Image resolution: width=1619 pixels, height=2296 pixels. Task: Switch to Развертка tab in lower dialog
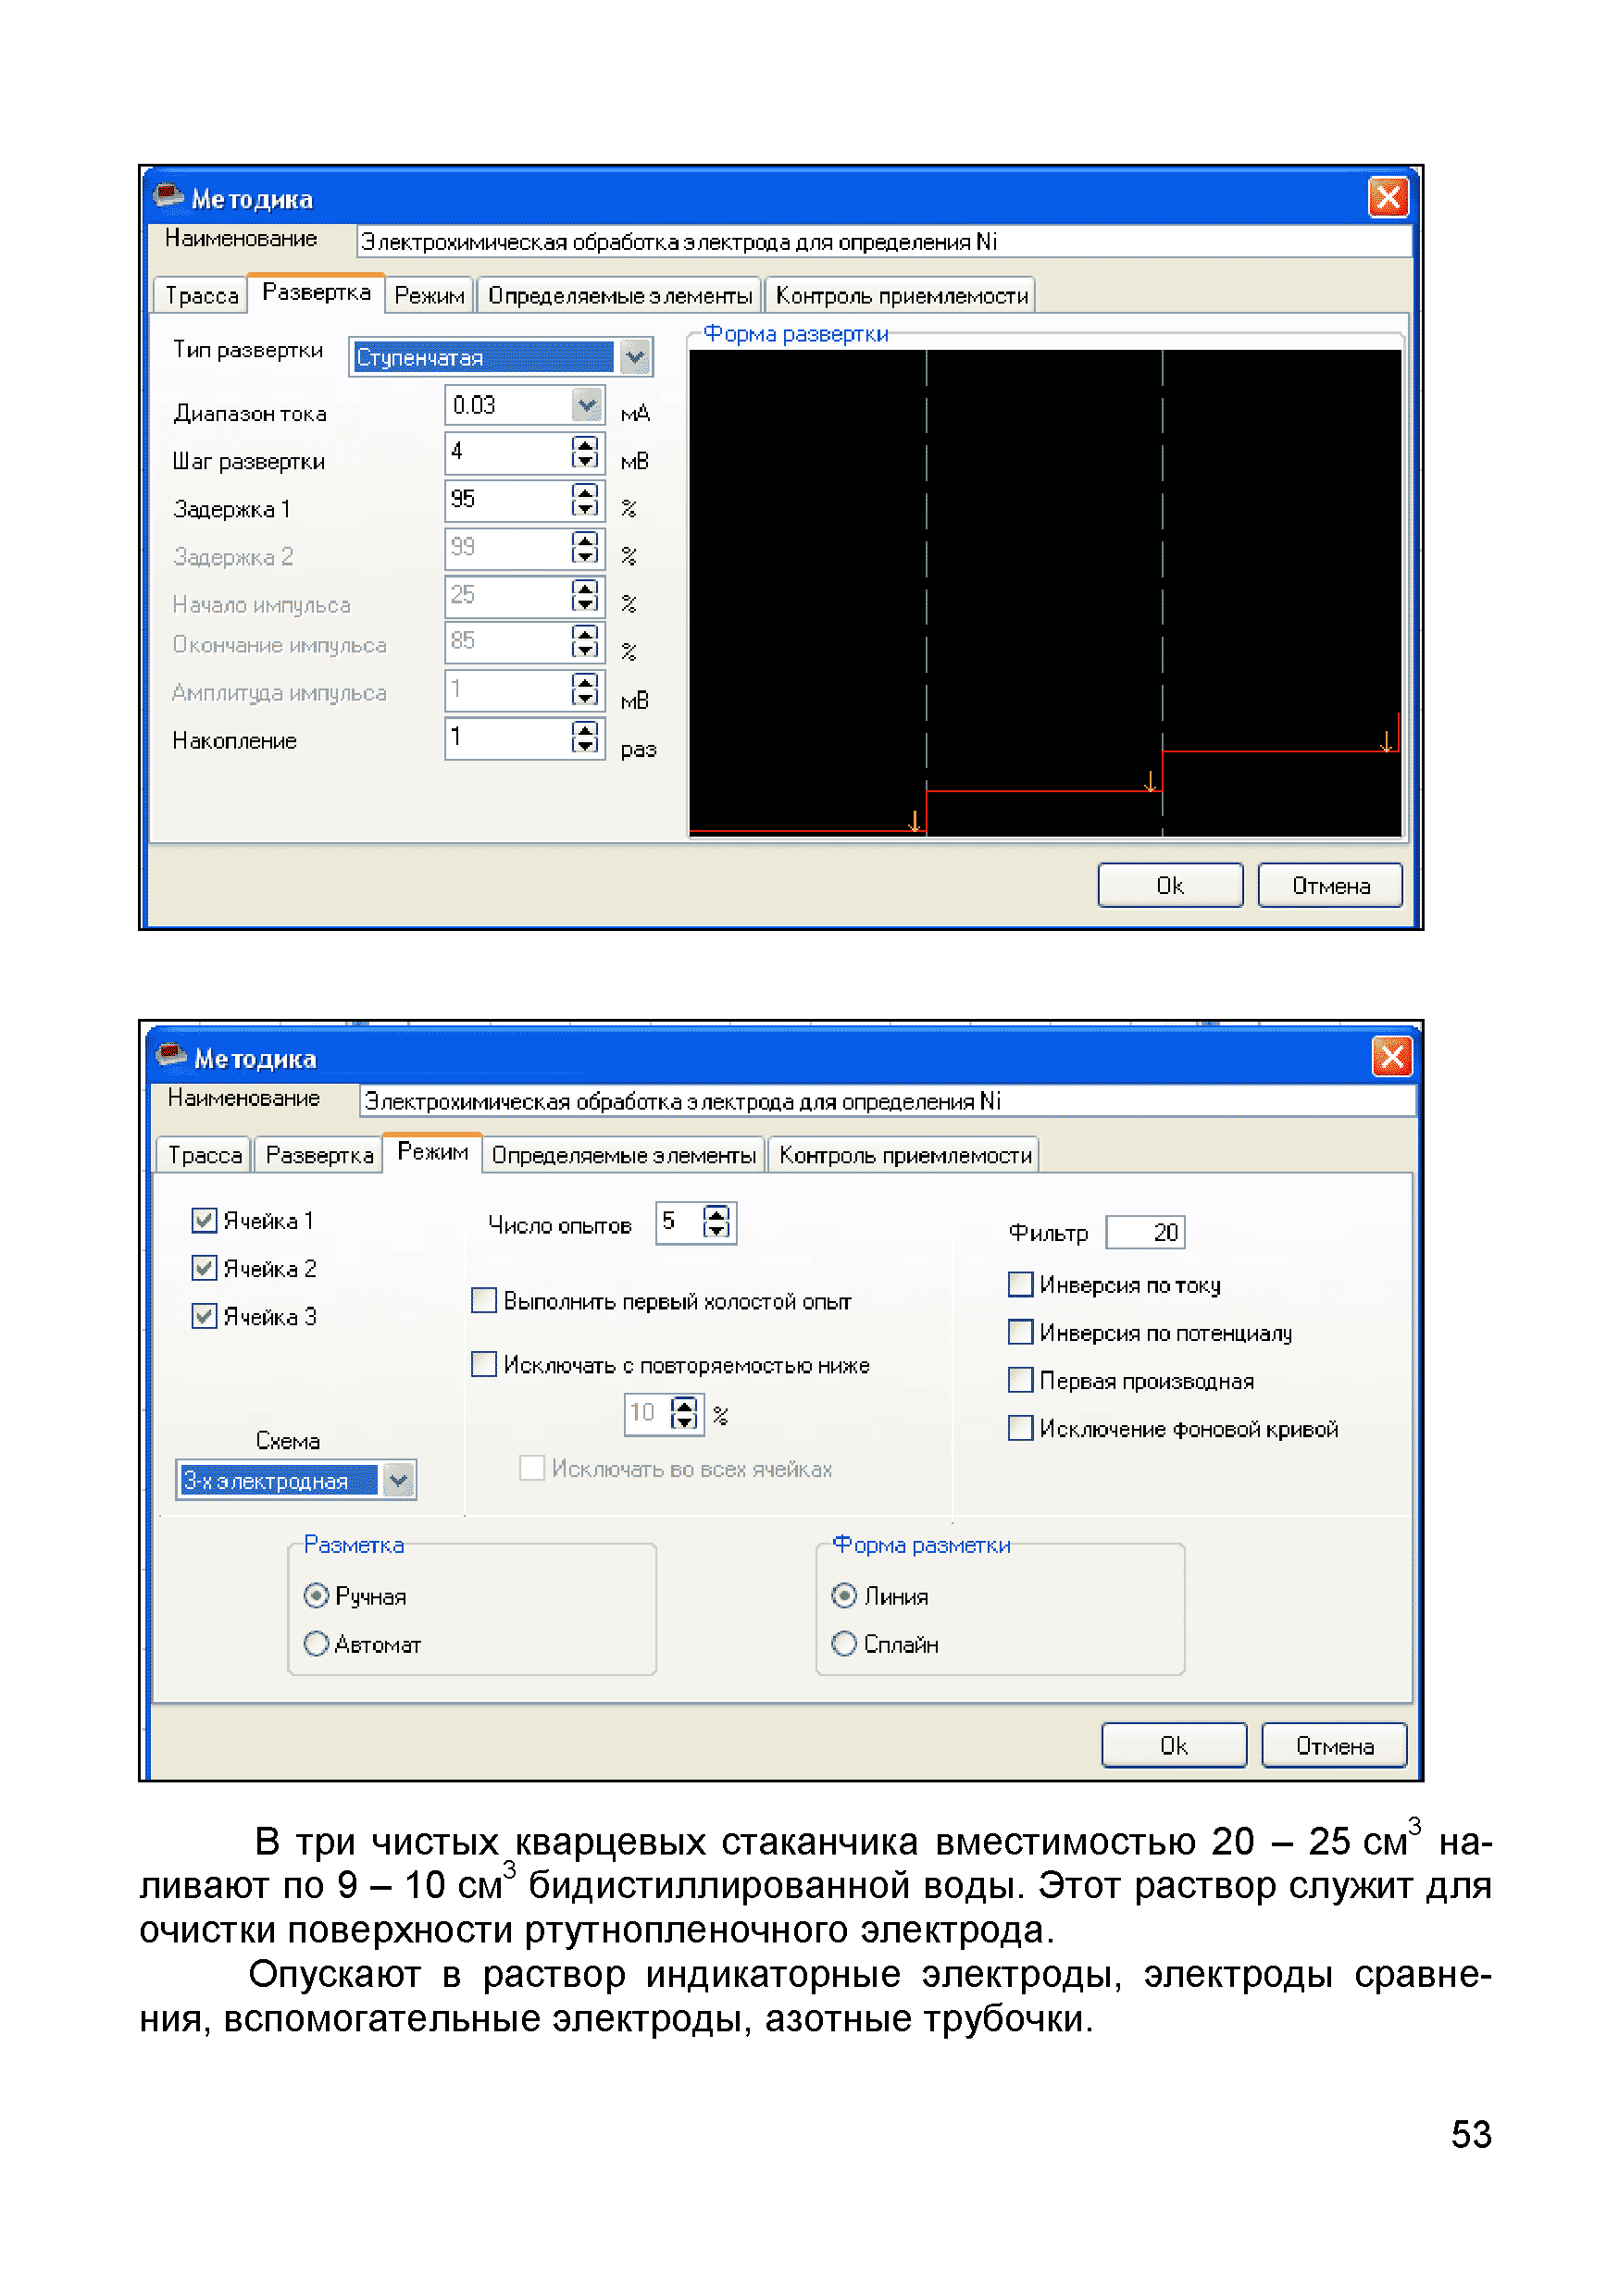click(319, 1155)
